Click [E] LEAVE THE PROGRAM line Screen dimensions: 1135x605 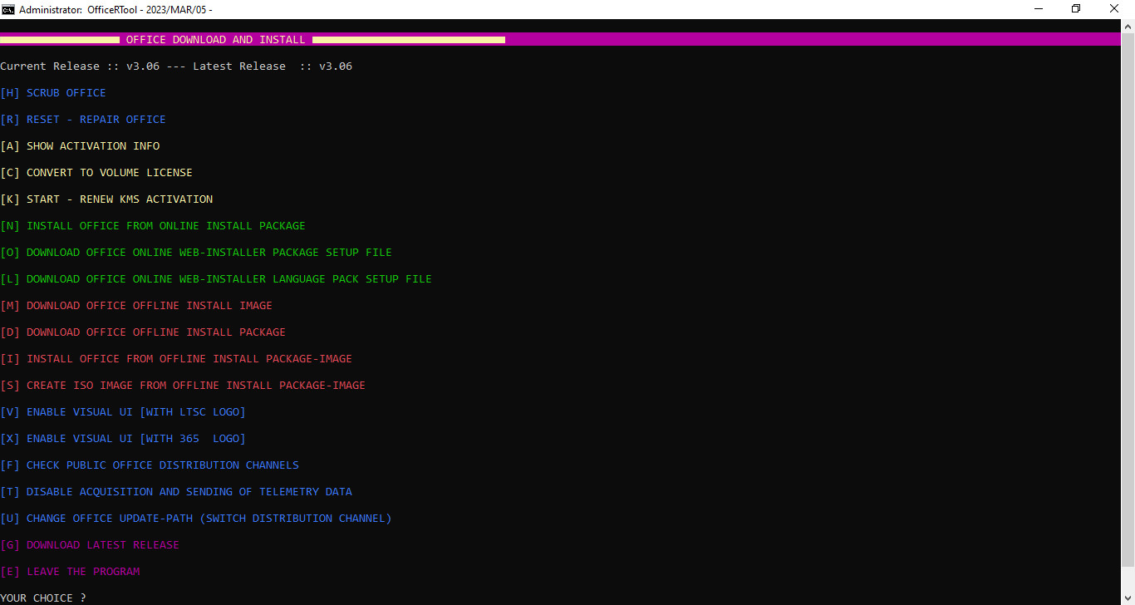[70, 572]
